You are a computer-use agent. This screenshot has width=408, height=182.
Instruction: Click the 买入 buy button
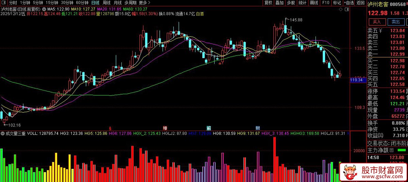377,22
